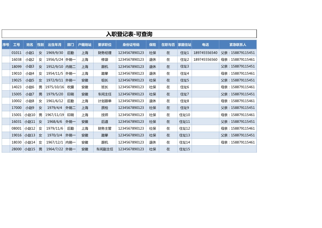Click the 家庭住址 column header

(185, 44)
